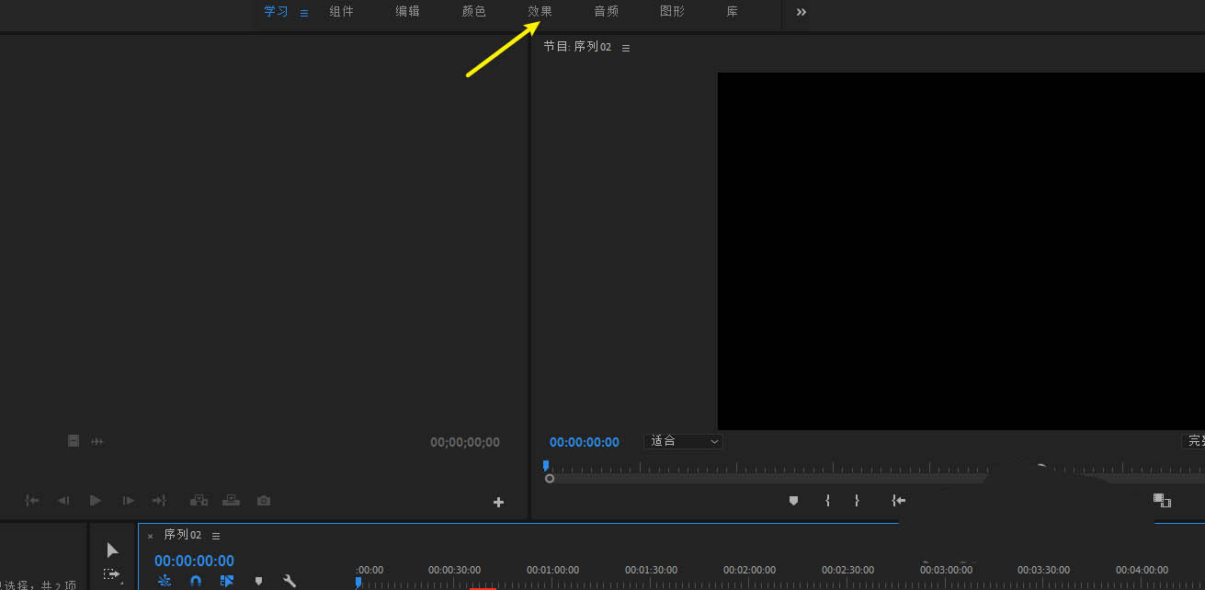
Task: Click 00:00:30:00 on the timeline ruler
Action: pyautogui.click(x=454, y=570)
